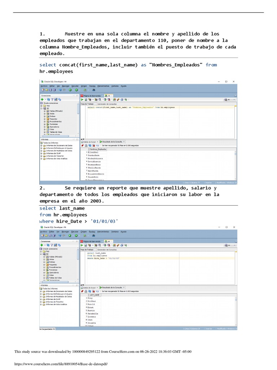Open the Ejecutar menu in the last_name query window
Viewport: 277px width, 370px height.
tap(75, 232)
